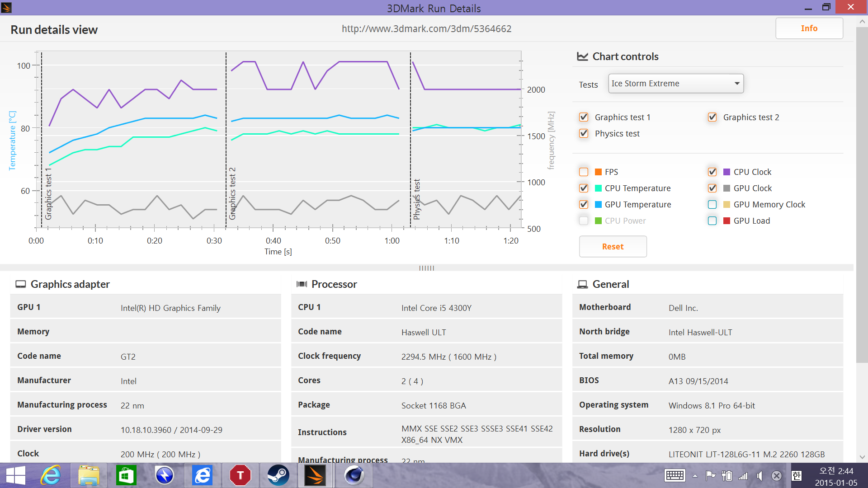
Task: Open taskbar clock showing 2015-01-05
Action: click(x=836, y=477)
